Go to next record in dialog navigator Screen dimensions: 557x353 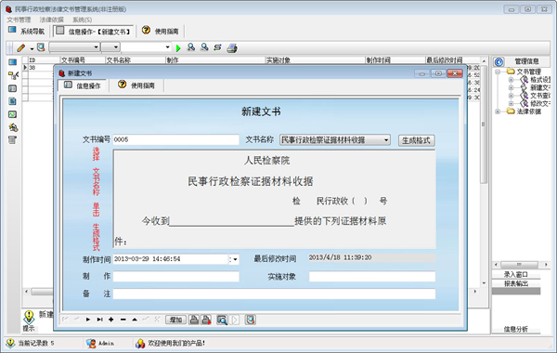tap(88, 320)
